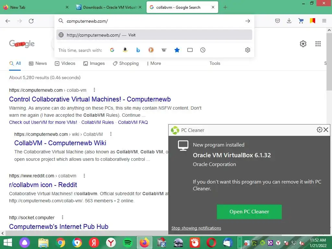Search this time with Bing
Screen dimensions: 332x249
138,50
